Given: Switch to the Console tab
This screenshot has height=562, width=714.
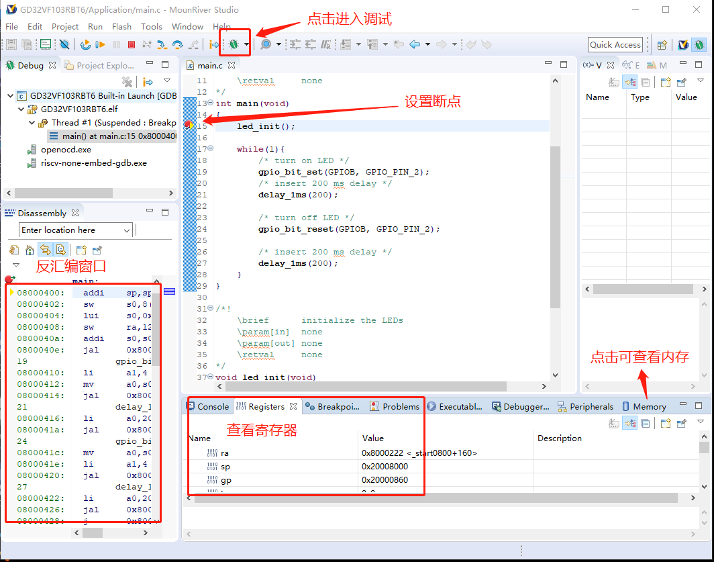Looking at the screenshot, I should 207,407.
